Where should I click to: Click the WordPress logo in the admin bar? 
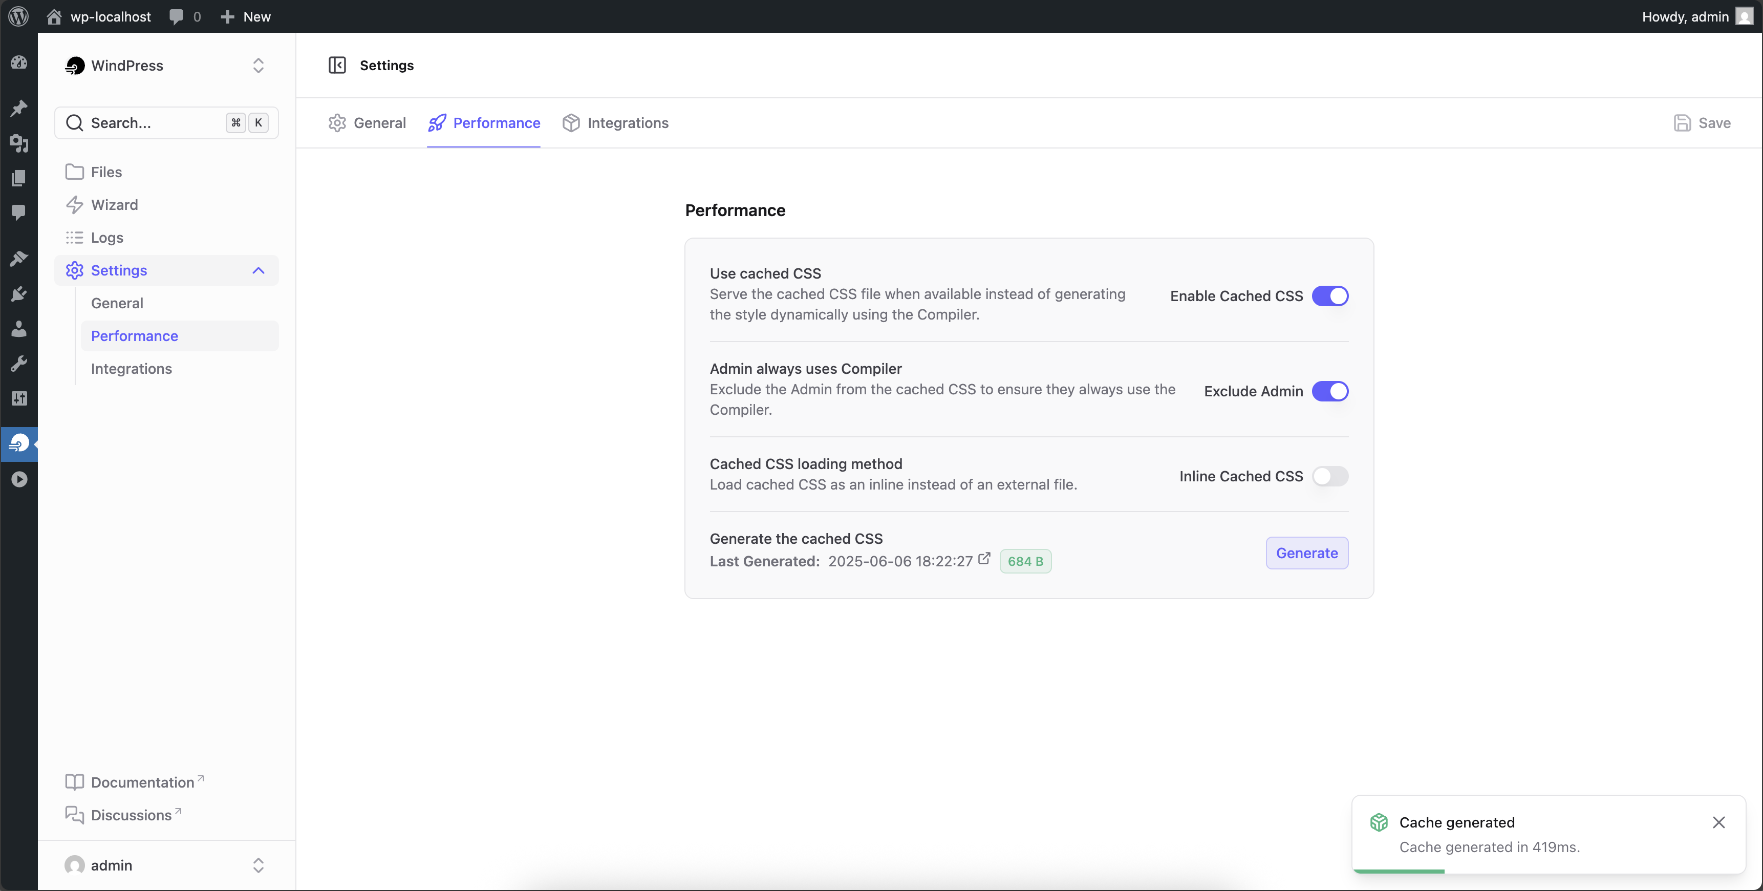18,16
